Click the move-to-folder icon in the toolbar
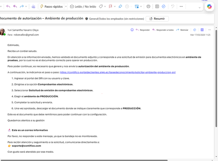The width and height of the screenshot is (218, 161). click(x=137, y=7)
